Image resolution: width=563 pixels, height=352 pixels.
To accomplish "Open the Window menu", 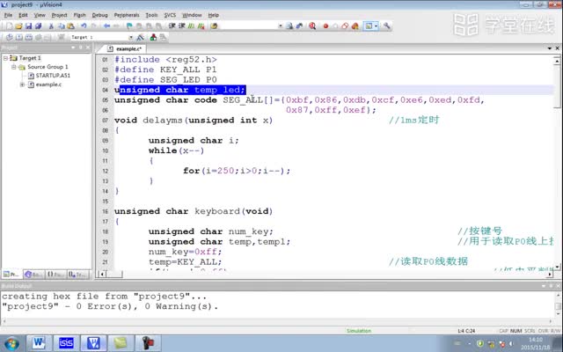I will [x=192, y=15].
